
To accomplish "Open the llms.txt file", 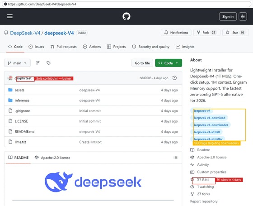I will [x=20, y=142].
